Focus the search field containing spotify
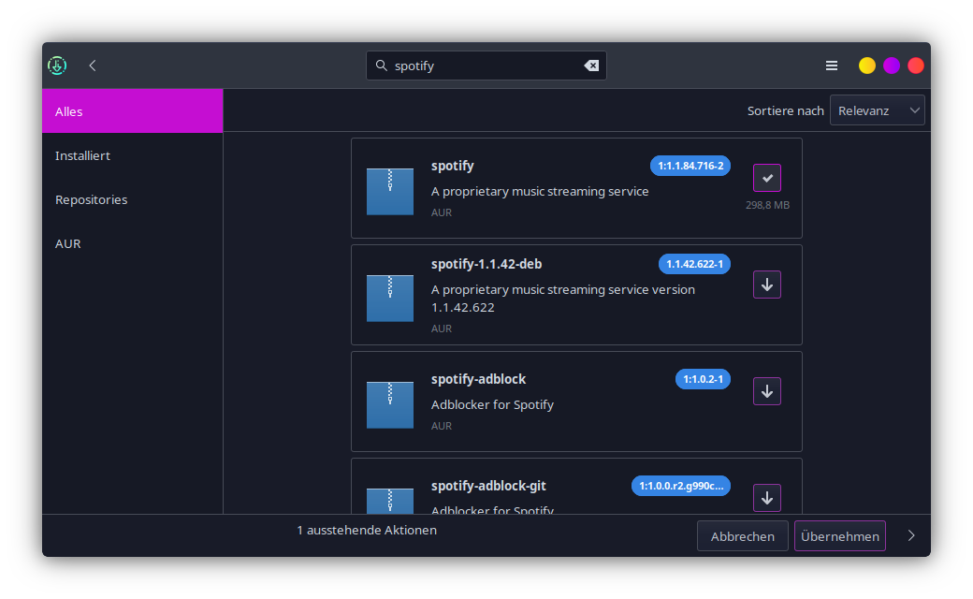The height and width of the screenshot is (599, 973). [x=486, y=66]
